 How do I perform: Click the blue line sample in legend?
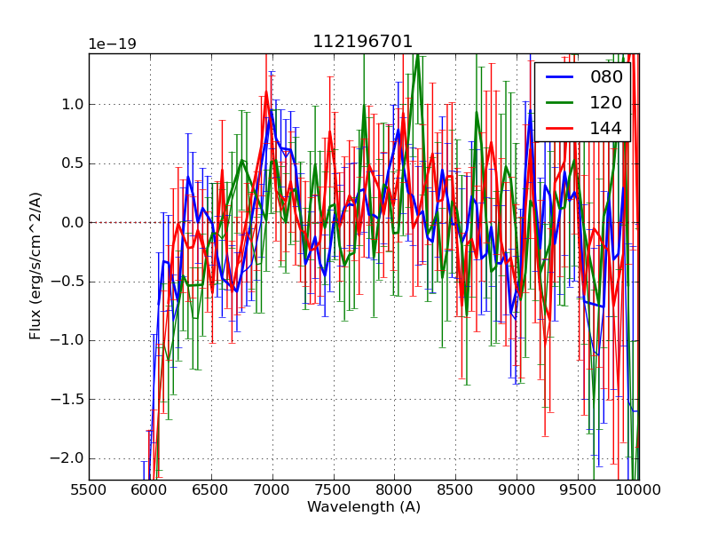tap(559, 77)
